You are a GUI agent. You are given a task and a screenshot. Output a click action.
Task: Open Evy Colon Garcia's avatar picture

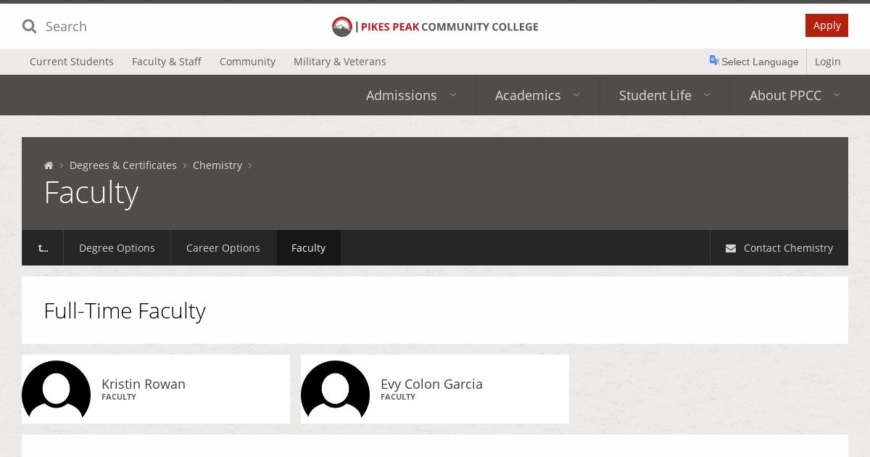336,391
